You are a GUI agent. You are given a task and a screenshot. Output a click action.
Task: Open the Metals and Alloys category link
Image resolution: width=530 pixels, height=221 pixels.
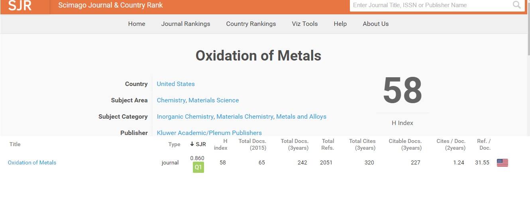coord(301,117)
